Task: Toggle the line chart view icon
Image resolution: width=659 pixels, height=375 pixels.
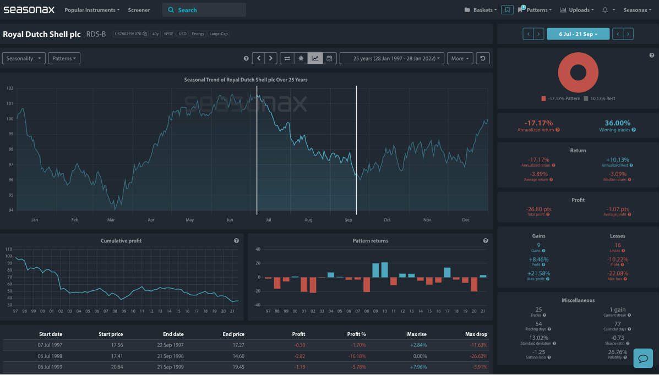Action: point(315,58)
